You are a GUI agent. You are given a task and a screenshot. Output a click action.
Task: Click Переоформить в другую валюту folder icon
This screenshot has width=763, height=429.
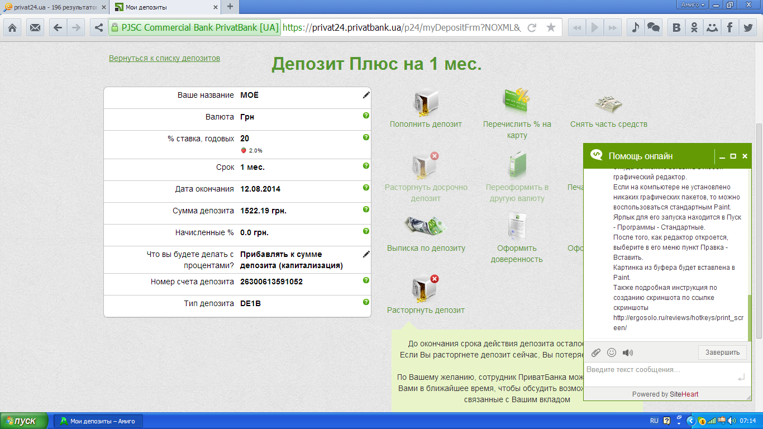pyautogui.click(x=517, y=165)
